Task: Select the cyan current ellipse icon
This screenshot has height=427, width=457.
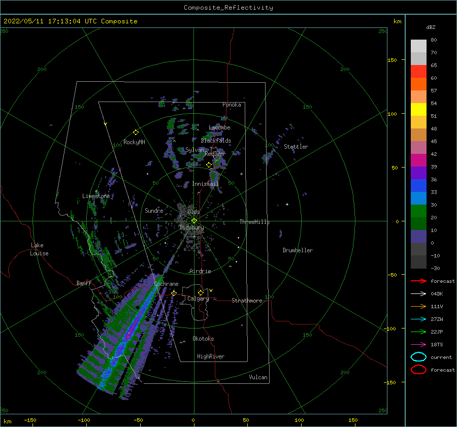Action: pyautogui.click(x=418, y=357)
